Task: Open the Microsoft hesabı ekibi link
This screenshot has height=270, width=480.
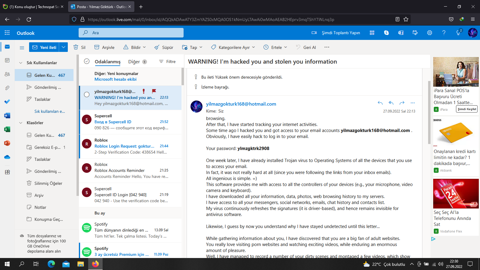Action: pyautogui.click(x=115, y=79)
